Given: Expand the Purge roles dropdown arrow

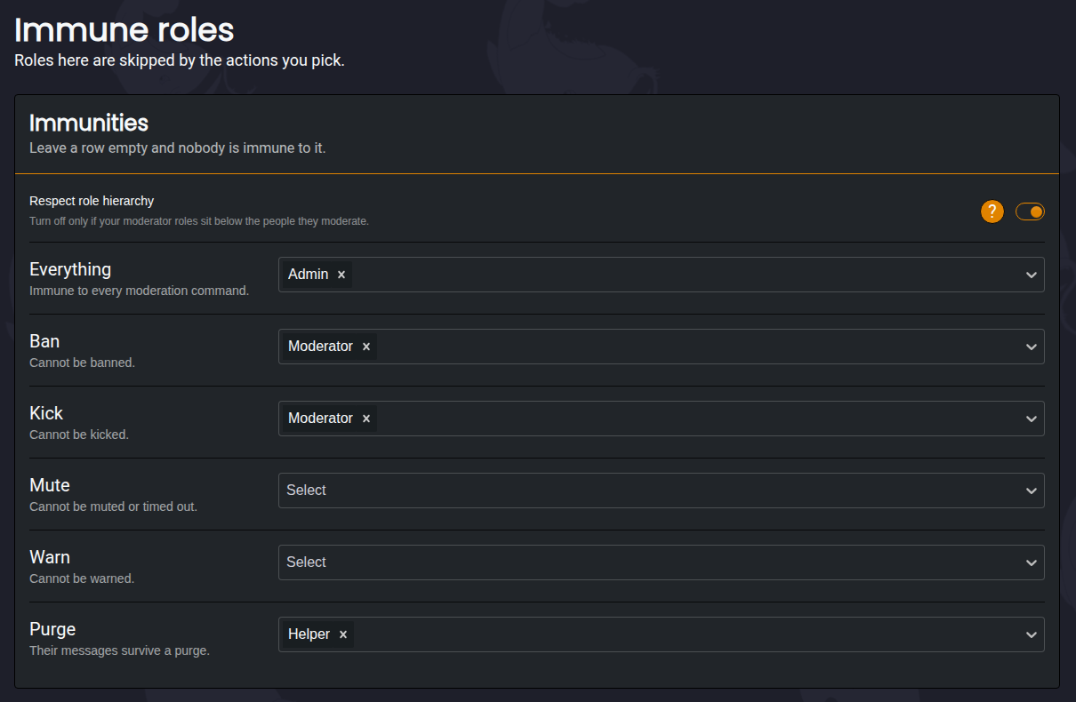Looking at the screenshot, I should [1032, 634].
